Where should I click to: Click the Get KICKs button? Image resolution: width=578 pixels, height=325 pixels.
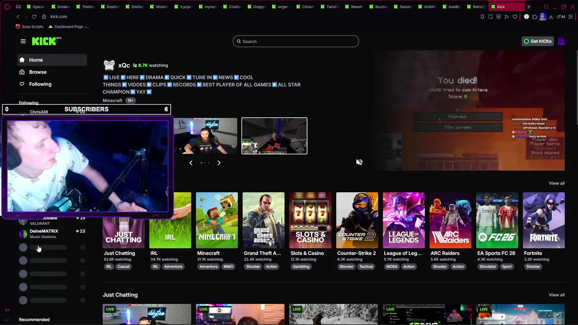coord(537,41)
